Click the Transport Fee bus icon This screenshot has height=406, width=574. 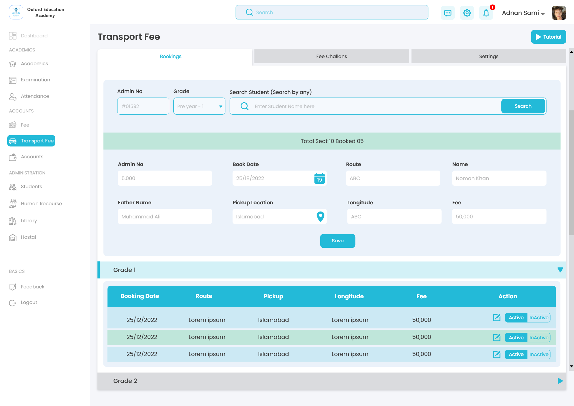13,141
